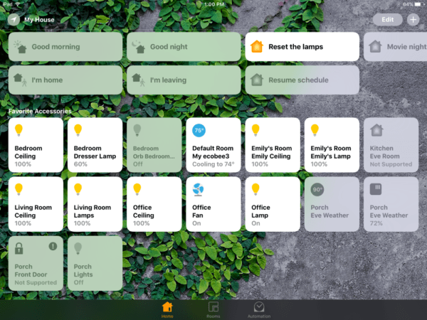
Task: Toggle the Office Lamp accessory
Action: pyautogui.click(x=272, y=203)
